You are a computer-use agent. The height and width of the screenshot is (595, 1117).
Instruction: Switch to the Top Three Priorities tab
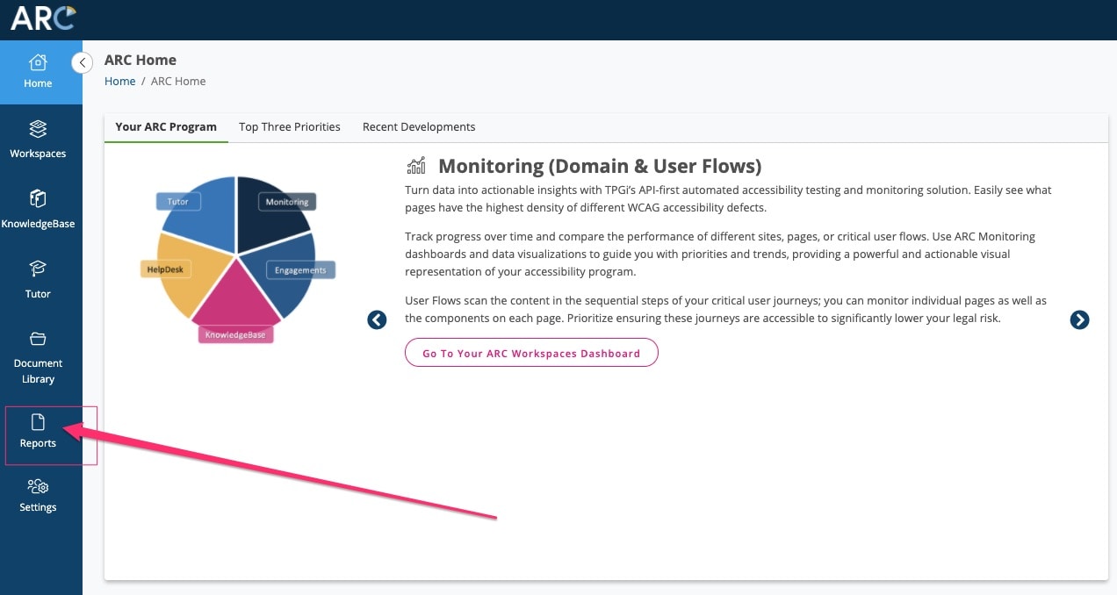289,127
